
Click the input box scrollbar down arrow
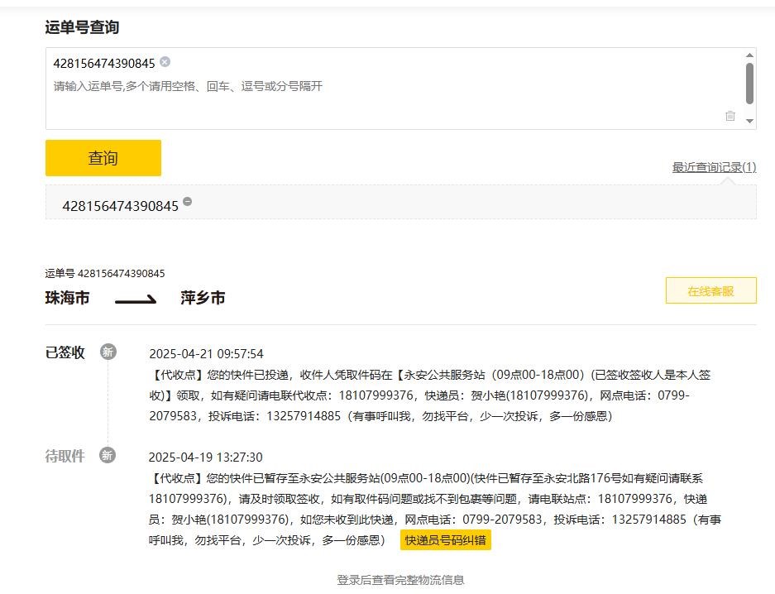point(750,121)
